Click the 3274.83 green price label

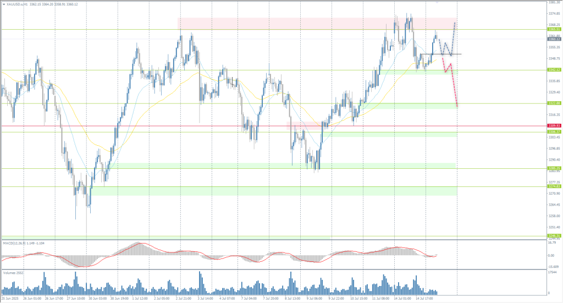tap(554, 187)
